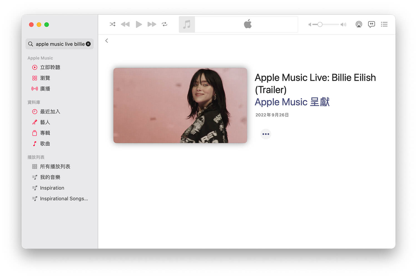Click the 我的音樂 playlist icon

[34, 177]
